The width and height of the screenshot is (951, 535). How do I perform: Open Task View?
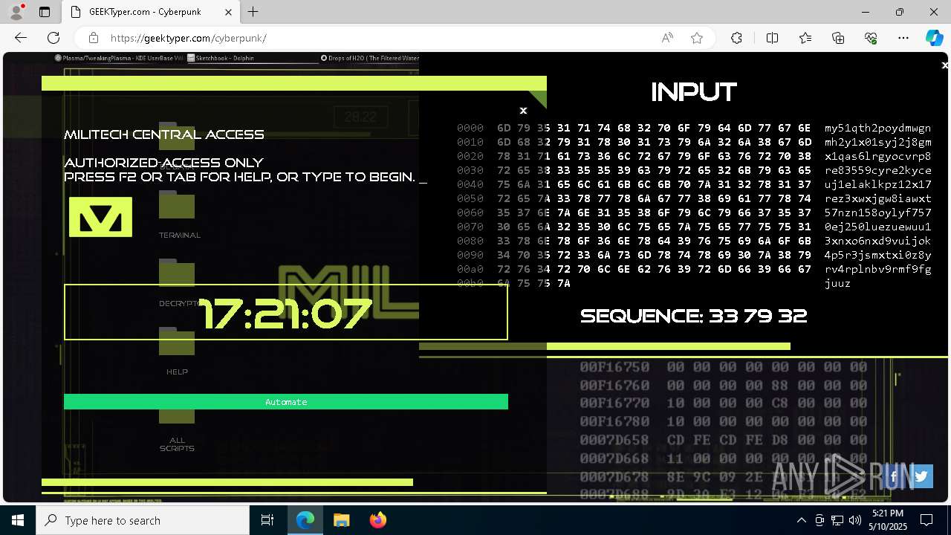[x=267, y=520]
